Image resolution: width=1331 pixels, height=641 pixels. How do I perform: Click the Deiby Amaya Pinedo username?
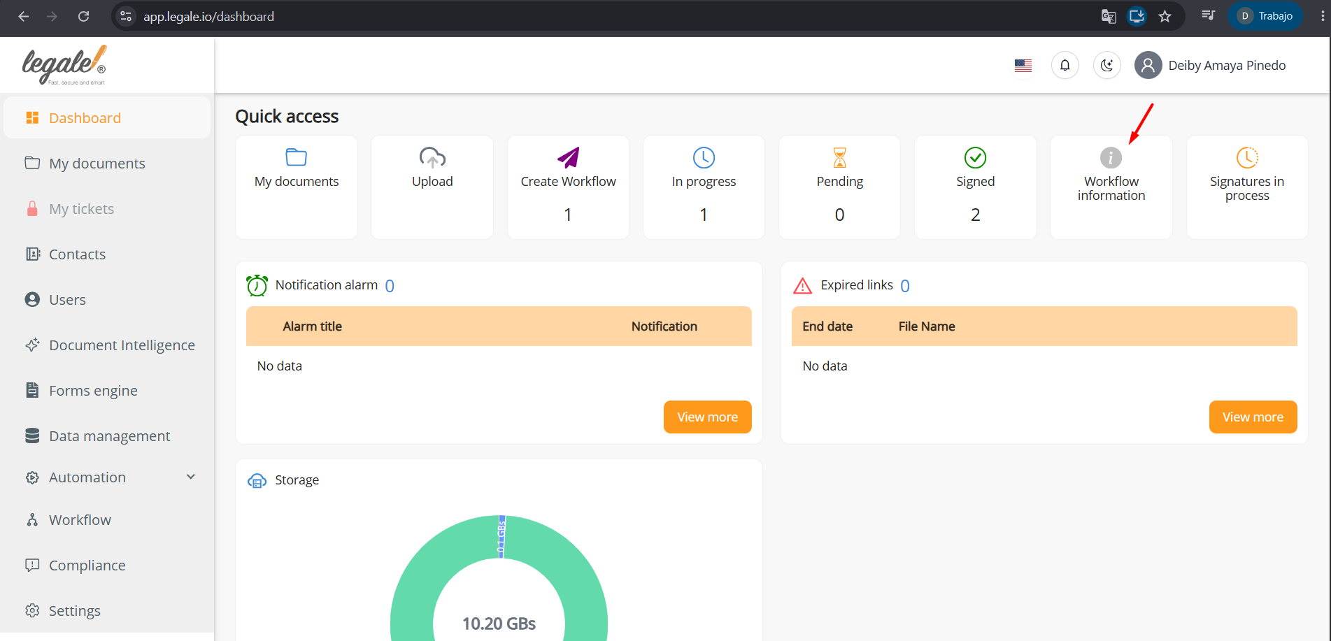[1227, 65]
